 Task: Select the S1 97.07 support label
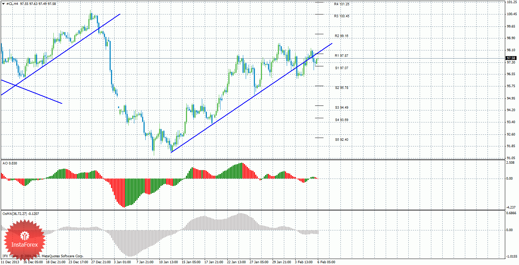point(342,68)
